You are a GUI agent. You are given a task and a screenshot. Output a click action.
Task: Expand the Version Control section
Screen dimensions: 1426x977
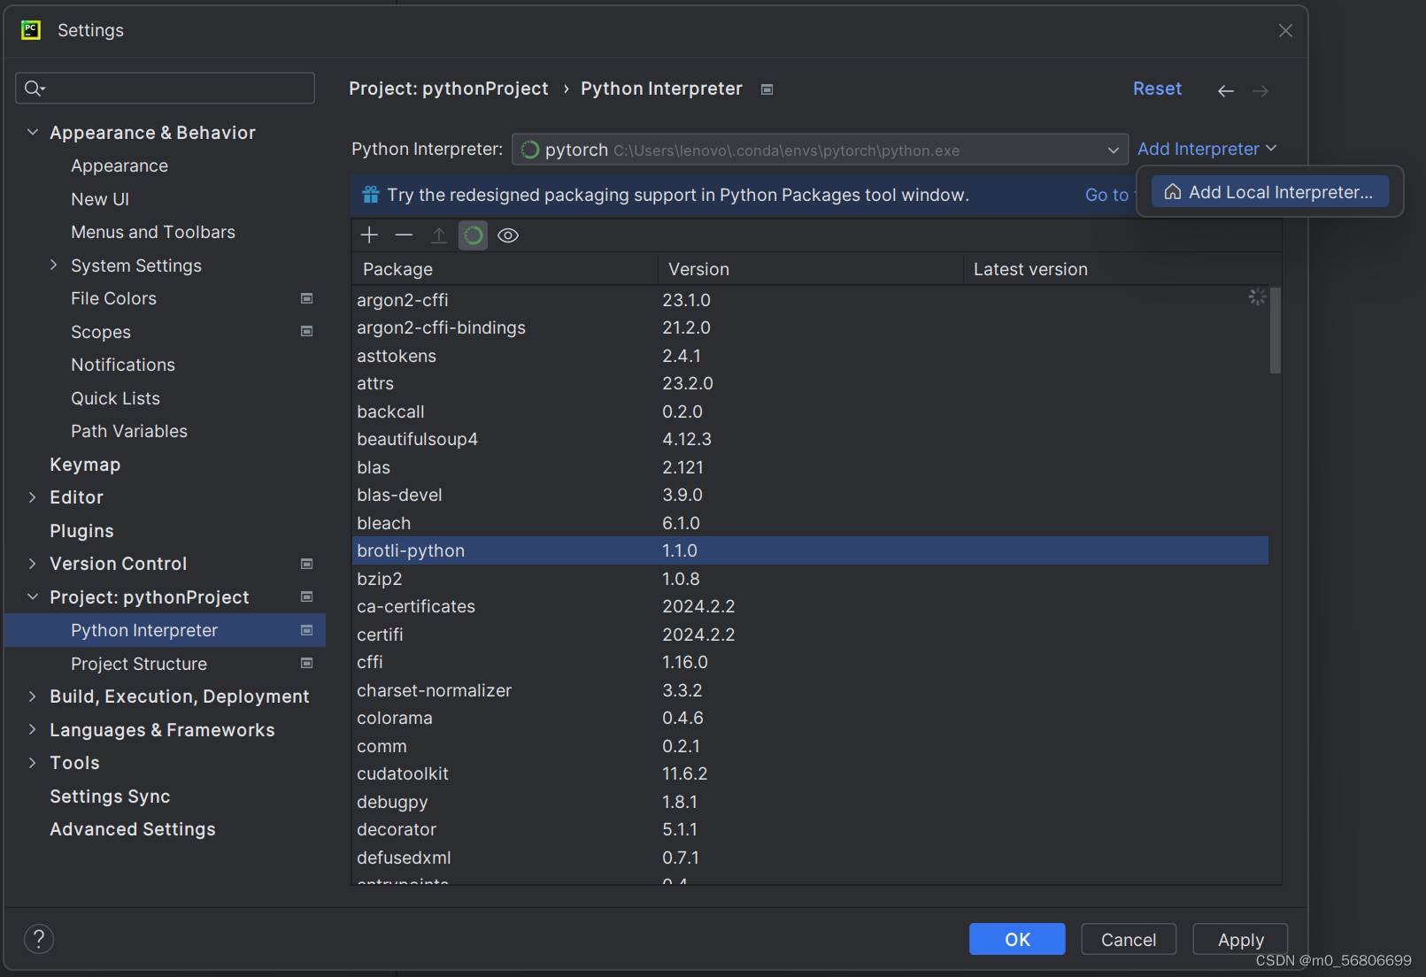33,564
